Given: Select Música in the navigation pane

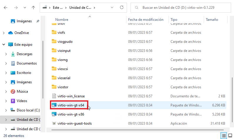Looking at the screenshot, I should tap(22, 91).
